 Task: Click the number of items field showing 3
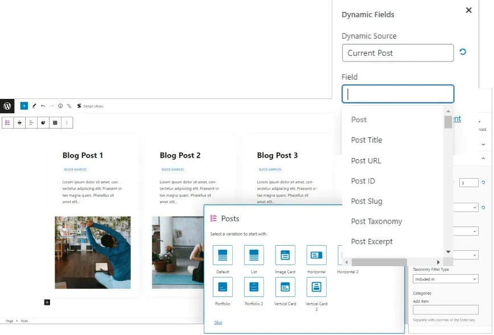tap(468, 183)
